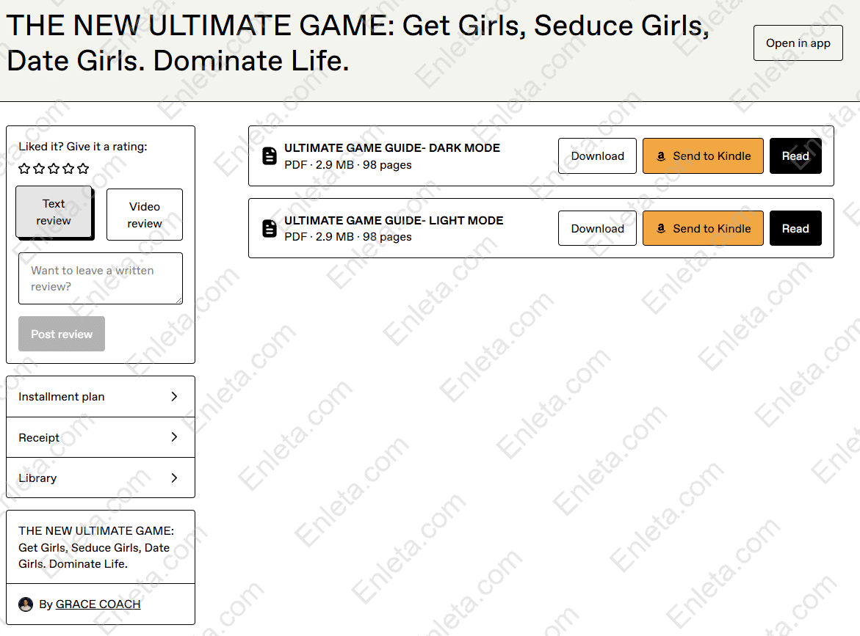Expand the Receipt chevron arrow
The width and height of the screenshot is (860, 636).
click(174, 437)
